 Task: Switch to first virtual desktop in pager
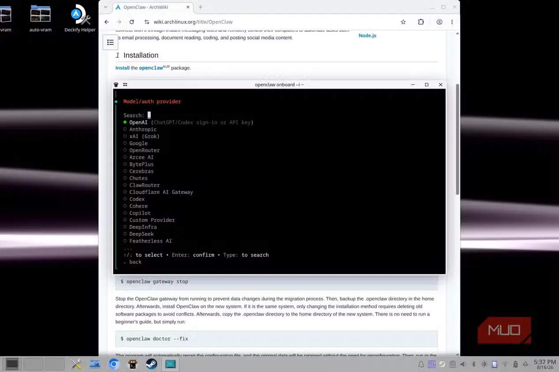(x=12, y=364)
